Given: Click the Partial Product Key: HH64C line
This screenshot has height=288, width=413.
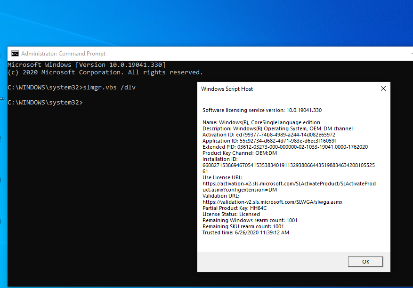Looking at the screenshot, I should [x=235, y=208].
